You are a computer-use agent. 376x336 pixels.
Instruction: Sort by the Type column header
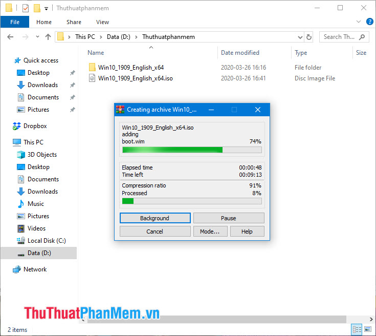tap(301, 53)
